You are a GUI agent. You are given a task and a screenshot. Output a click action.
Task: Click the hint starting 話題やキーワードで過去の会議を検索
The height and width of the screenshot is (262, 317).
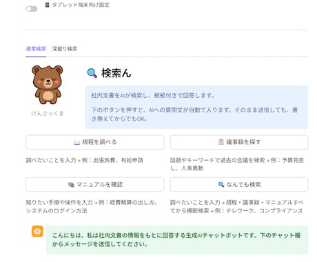[x=237, y=164]
